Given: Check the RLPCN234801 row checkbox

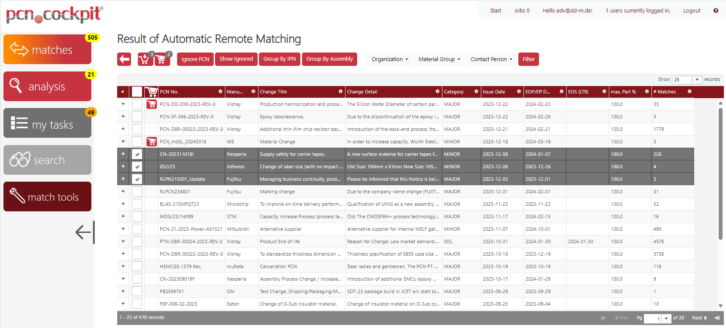Looking at the screenshot, I should coord(137,192).
